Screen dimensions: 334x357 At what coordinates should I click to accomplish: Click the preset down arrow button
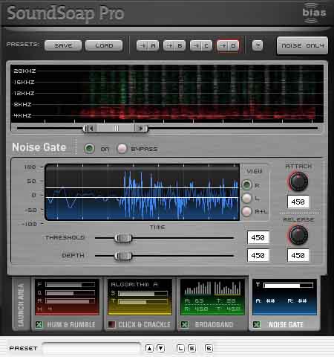pyautogui.click(x=161, y=348)
